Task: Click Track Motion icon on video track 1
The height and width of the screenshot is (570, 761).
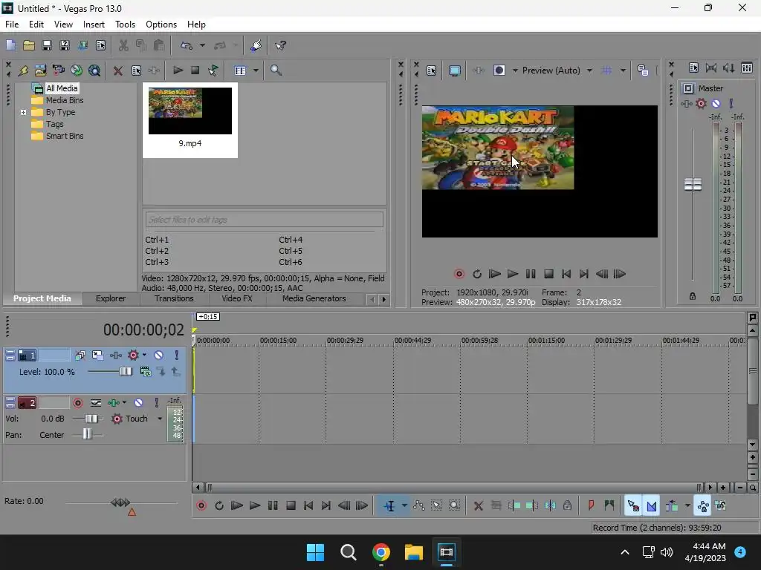Action: (97, 356)
